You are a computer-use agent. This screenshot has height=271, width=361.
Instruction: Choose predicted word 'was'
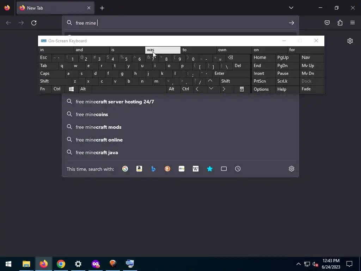click(163, 50)
